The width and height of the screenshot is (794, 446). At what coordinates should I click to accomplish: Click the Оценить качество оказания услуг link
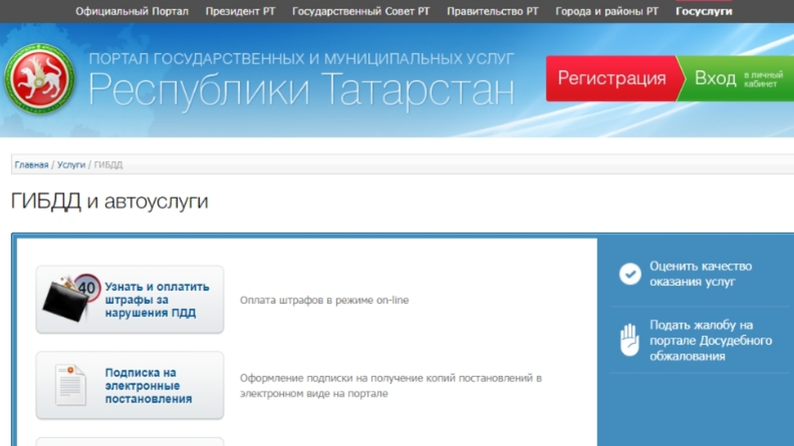(700, 274)
